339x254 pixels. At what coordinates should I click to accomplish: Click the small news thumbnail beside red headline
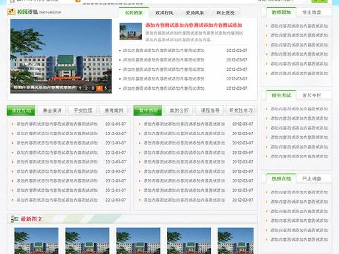tap(131, 31)
